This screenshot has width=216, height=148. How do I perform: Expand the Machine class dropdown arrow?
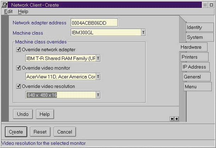(143, 32)
